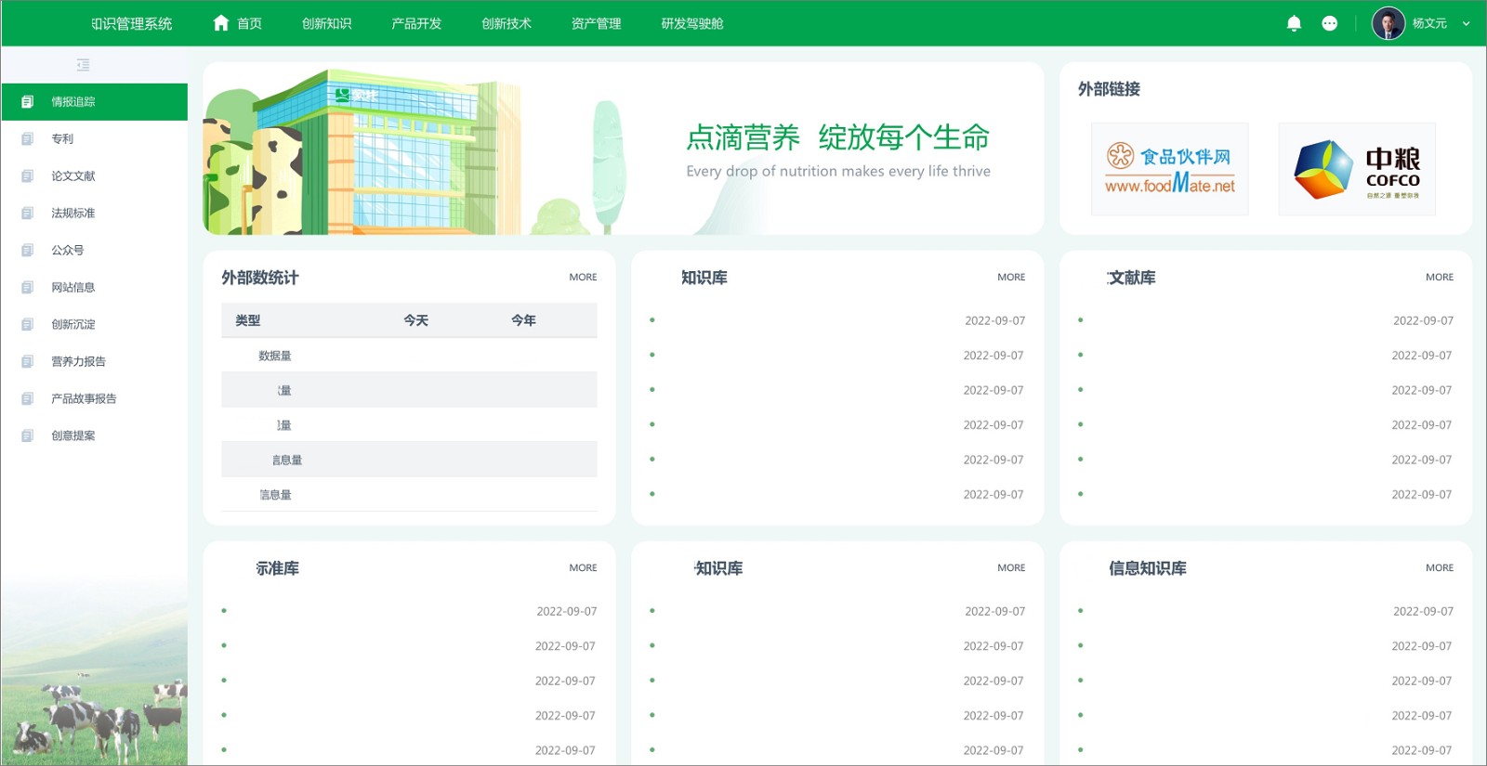
Task: Open the notification bell icon
Action: point(1294,23)
